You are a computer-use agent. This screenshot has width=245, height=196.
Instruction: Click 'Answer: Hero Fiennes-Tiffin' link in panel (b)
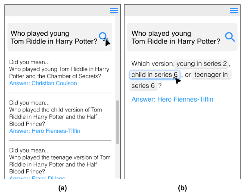[172, 99]
